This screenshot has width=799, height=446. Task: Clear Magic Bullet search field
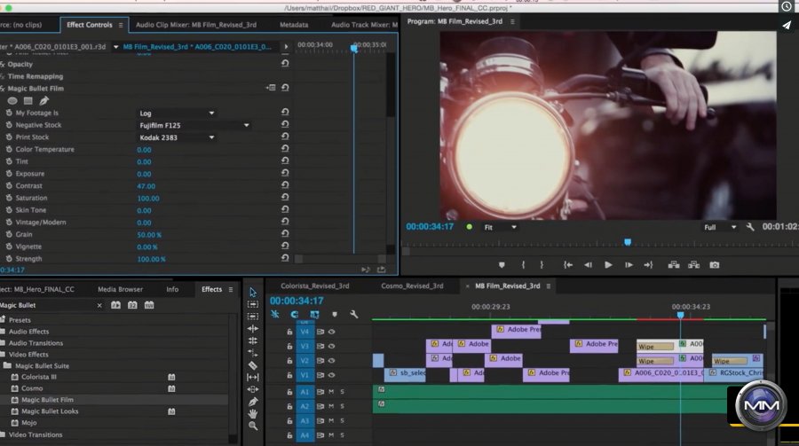99,306
